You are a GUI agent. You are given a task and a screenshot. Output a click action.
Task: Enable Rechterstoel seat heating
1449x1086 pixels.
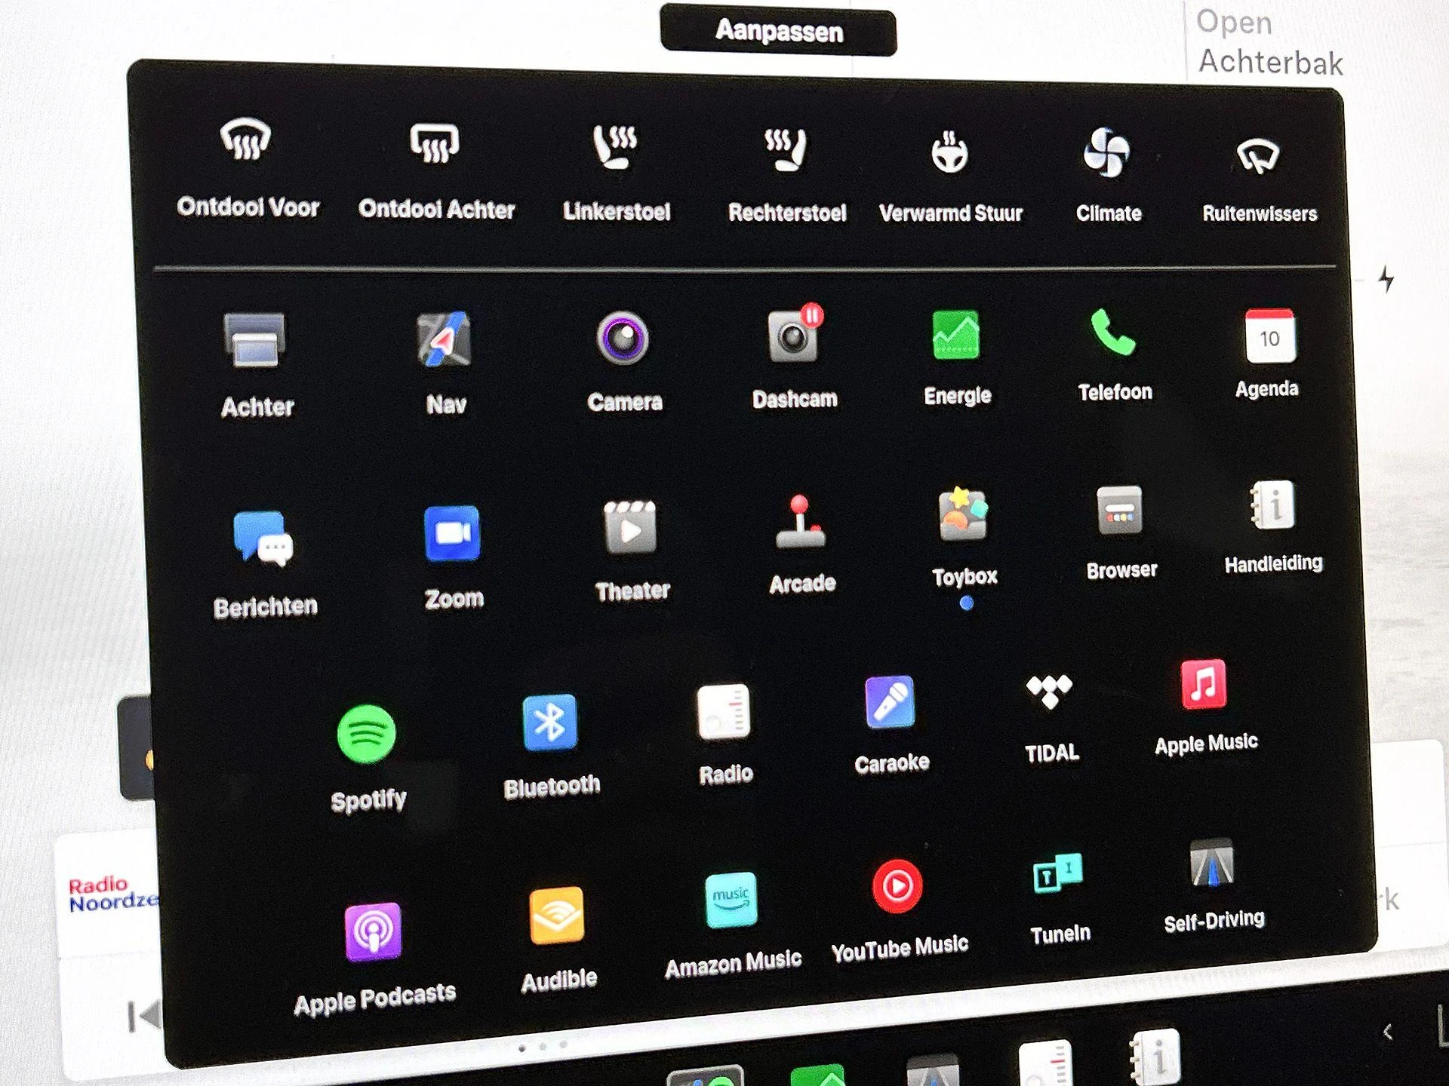(786, 149)
